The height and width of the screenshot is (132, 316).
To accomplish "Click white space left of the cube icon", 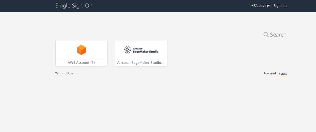I will [x=64, y=50].
